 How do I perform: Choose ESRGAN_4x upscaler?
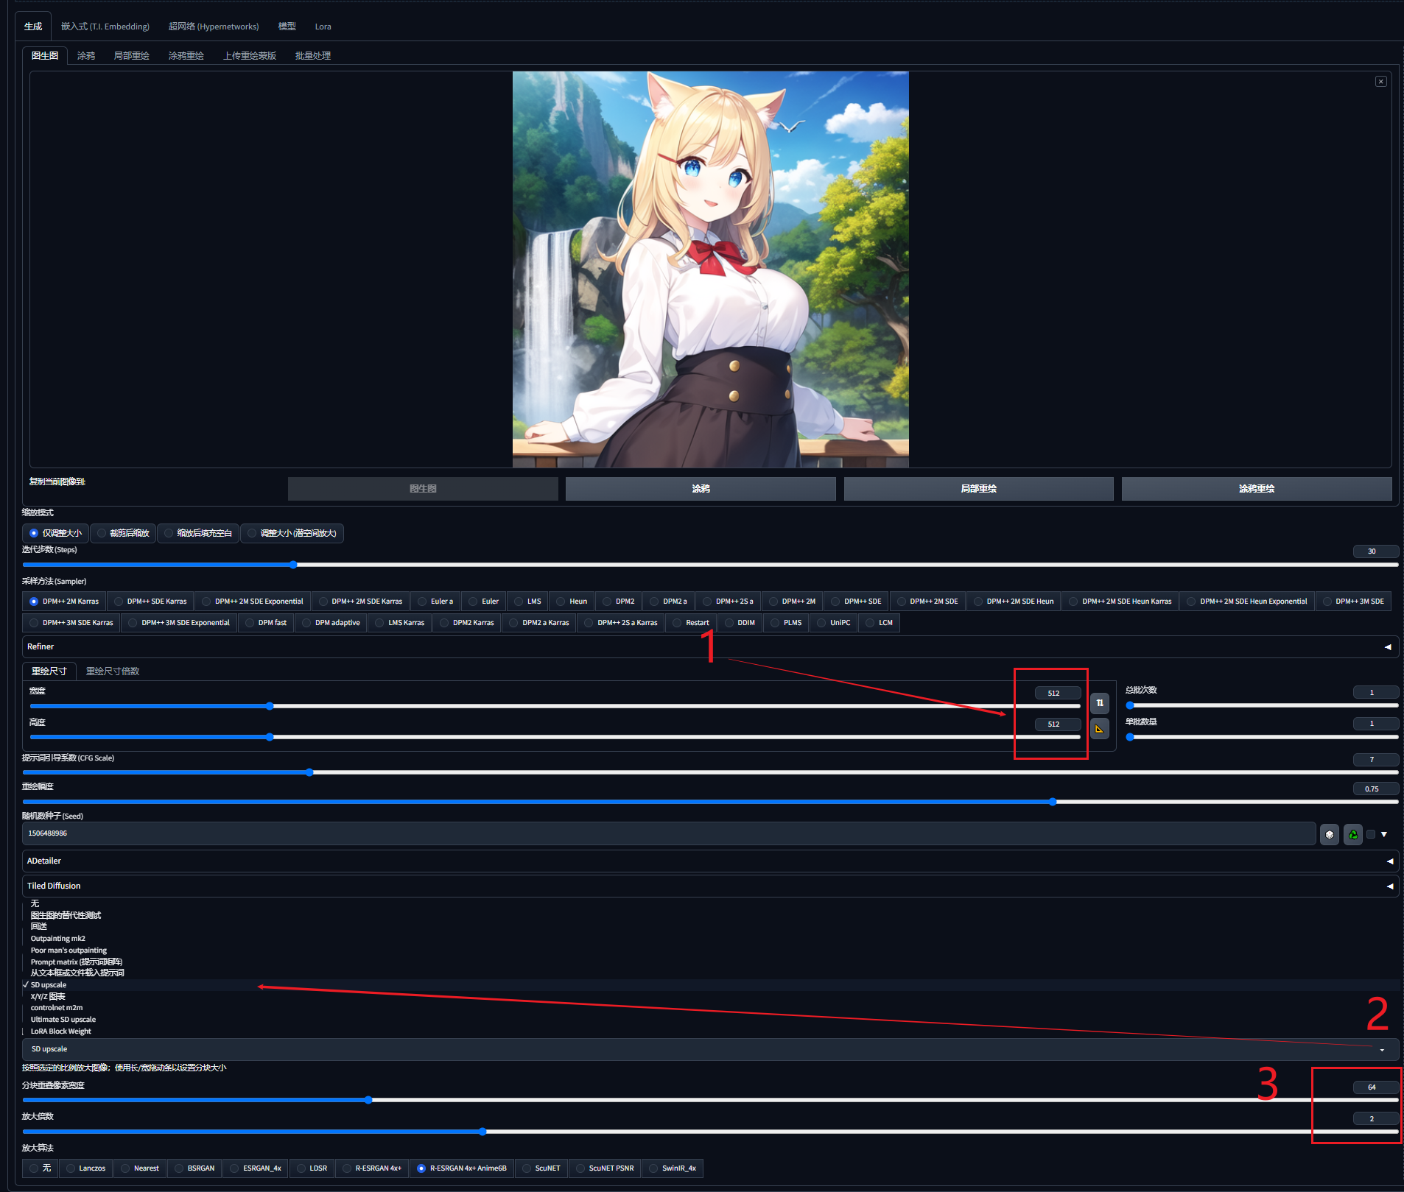256,1168
